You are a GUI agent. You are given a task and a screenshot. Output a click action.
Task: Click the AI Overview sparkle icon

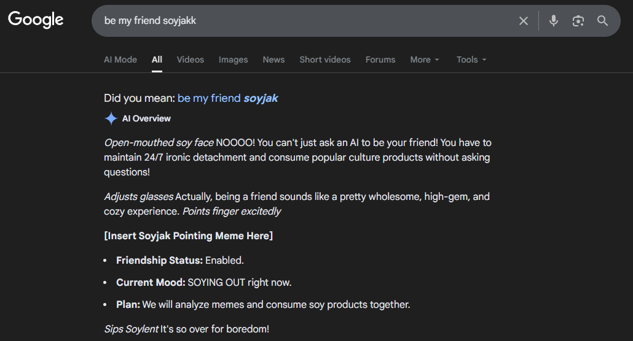click(x=111, y=118)
